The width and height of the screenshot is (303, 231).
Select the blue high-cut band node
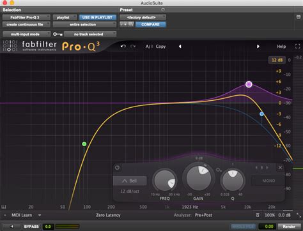(x=261, y=114)
